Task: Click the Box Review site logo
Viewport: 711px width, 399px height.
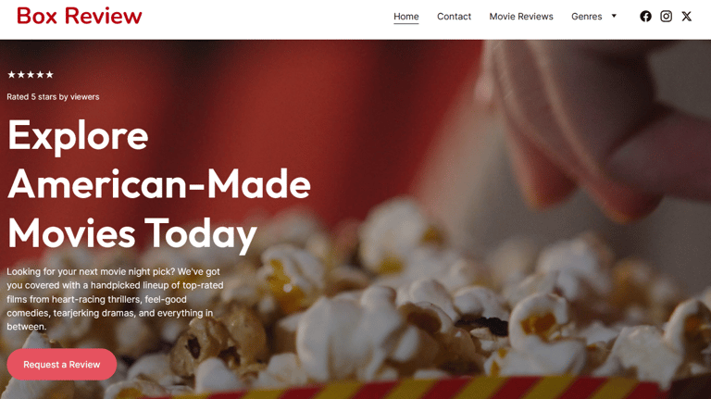Action: coord(80,16)
